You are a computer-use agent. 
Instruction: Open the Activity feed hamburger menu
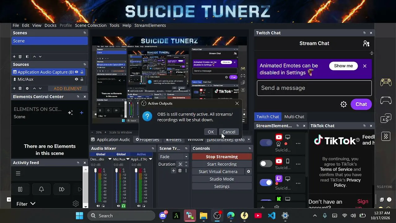pos(18,173)
